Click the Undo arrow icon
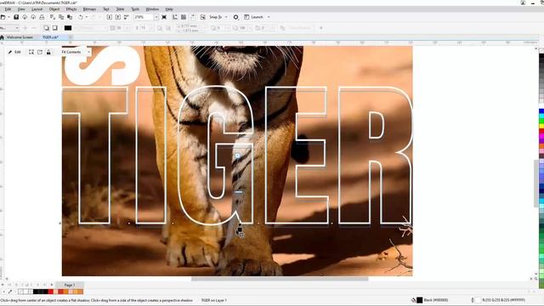The width and height of the screenshot is (544, 306). 81,17
